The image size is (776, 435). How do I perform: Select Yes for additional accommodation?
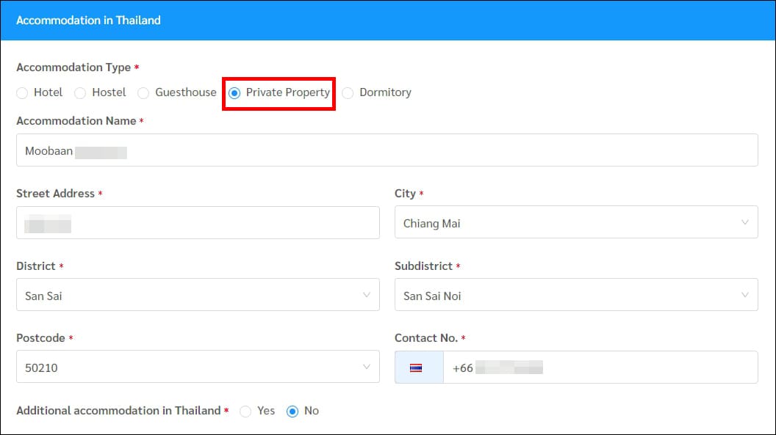[245, 412]
